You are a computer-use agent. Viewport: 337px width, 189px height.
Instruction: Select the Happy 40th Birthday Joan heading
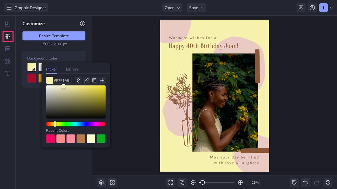(x=203, y=46)
